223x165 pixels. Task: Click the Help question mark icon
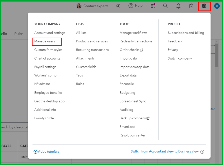click(x=131, y=6)
